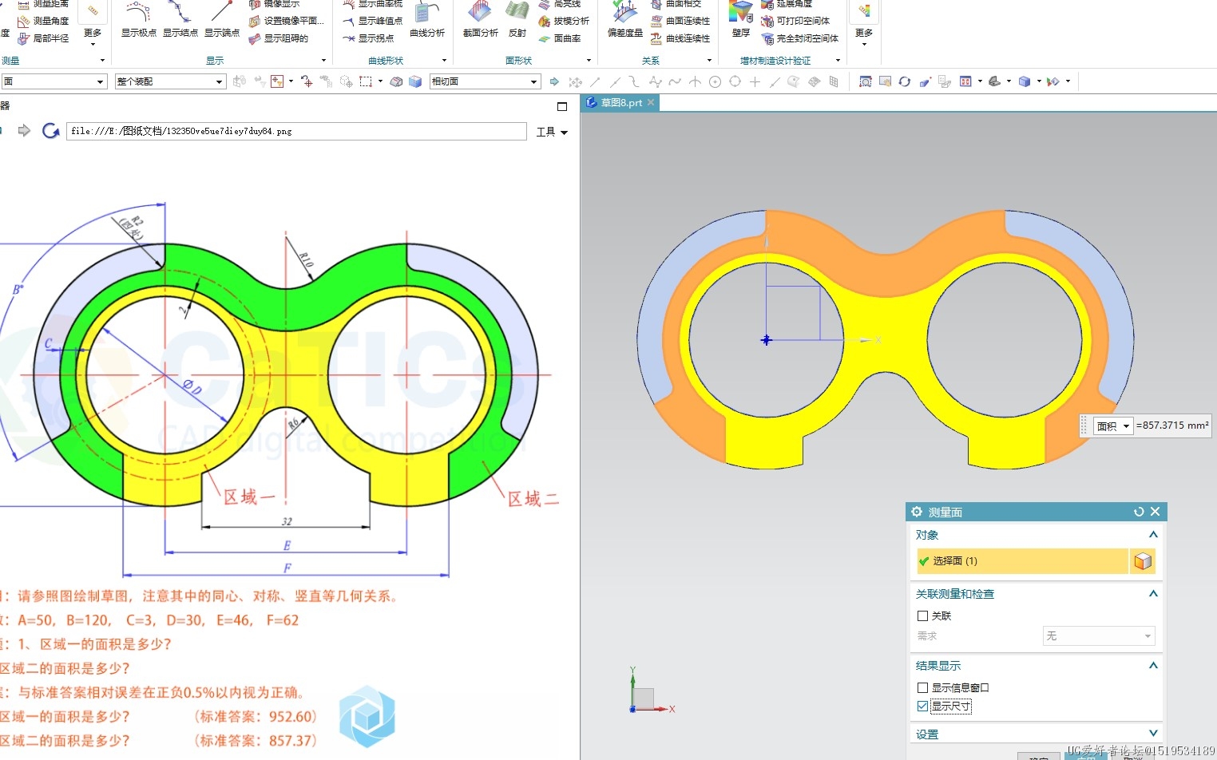Click the 显示峰值点 tool
The height and width of the screenshot is (760, 1217).
coord(372,21)
